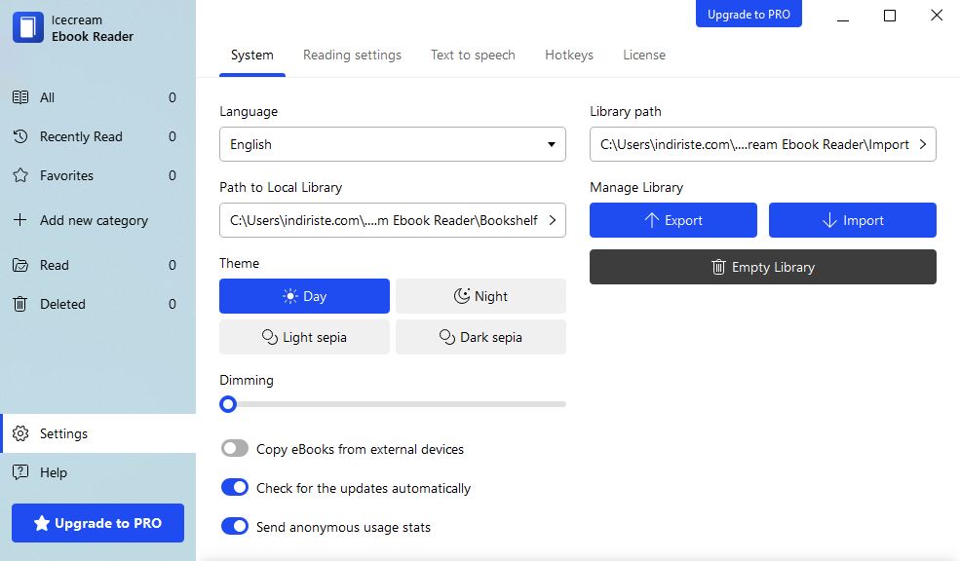Disable Check for the updates automatically
Screen dimensions: 960x561
coord(235,488)
